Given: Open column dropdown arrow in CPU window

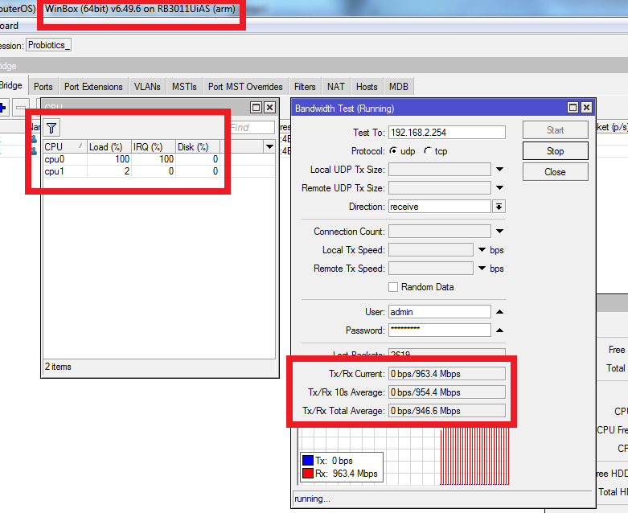Looking at the screenshot, I should tap(269, 147).
